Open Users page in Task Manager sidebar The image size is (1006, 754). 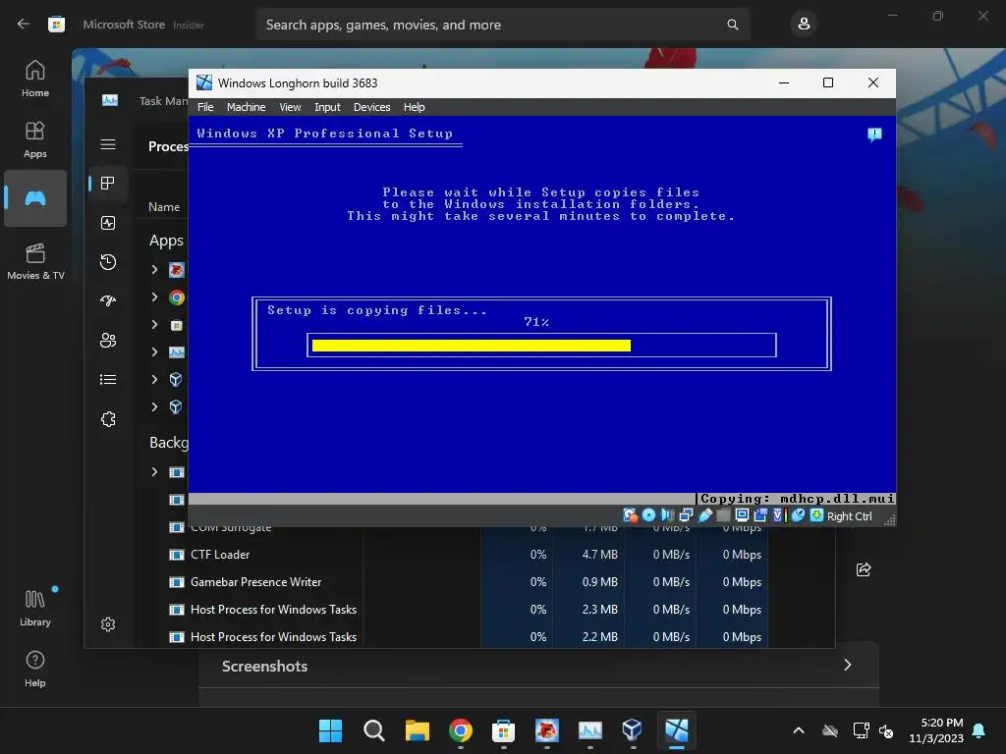[x=108, y=341]
